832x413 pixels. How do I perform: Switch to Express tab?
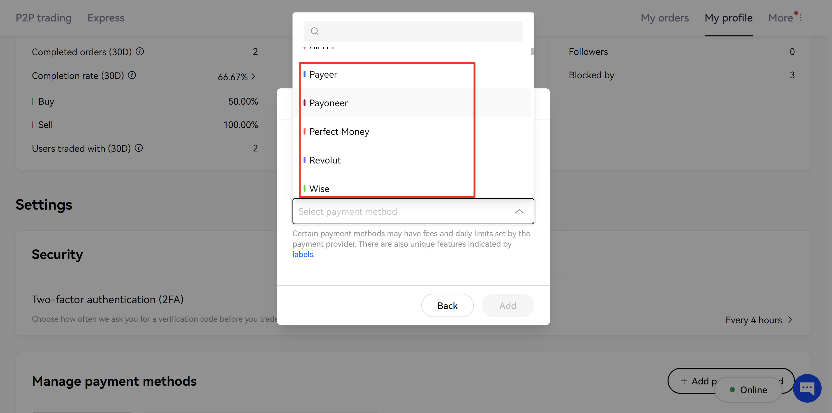106,18
